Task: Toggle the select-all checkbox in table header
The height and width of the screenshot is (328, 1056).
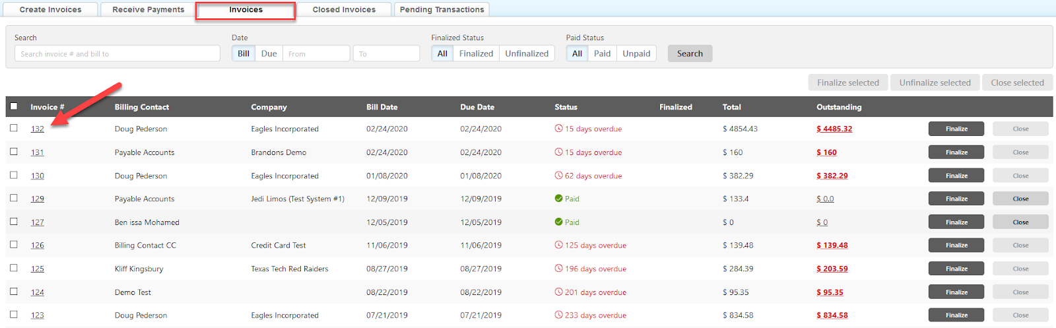Action: [x=14, y=106]
